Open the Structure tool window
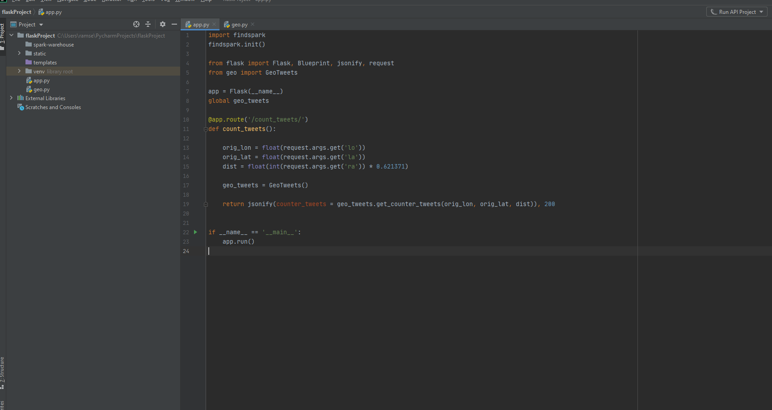772x410 pixels. pos(3,373)
